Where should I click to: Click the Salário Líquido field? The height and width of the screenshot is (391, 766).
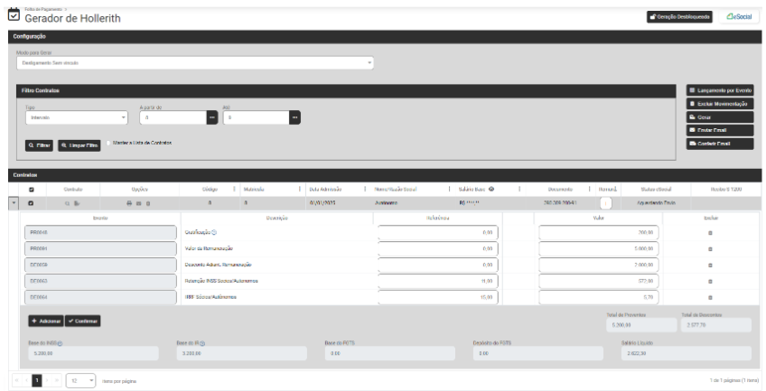(687, 353)
